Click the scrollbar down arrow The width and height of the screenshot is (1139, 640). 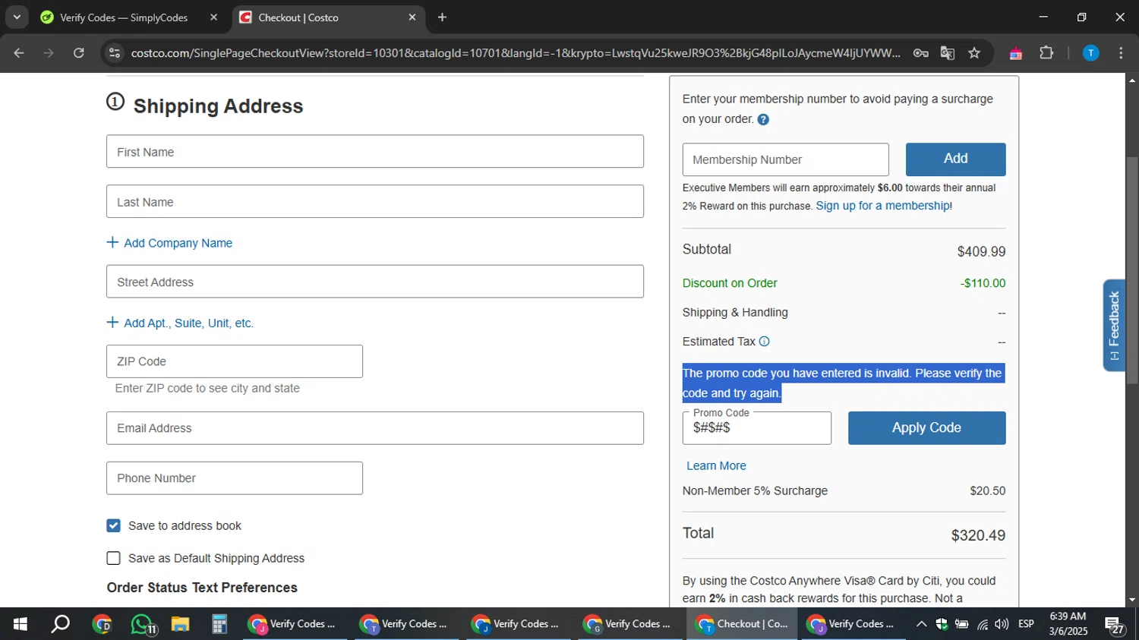[x=1131, y=600]
